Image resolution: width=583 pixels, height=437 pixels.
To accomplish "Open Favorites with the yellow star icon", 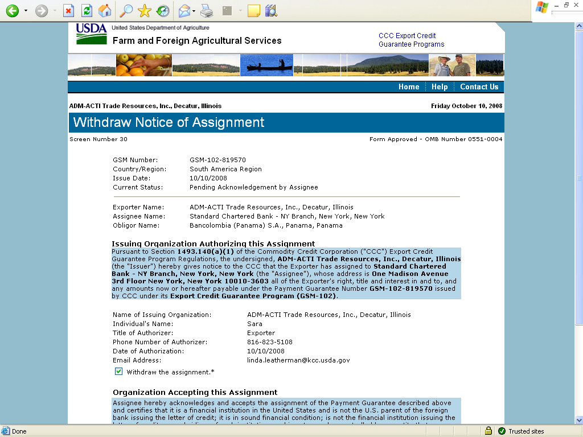I will 144,11.
